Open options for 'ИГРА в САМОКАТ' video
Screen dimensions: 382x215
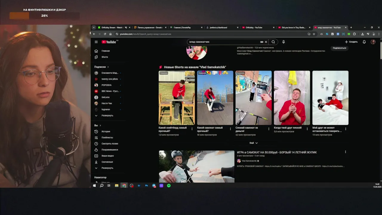[346, 152]
